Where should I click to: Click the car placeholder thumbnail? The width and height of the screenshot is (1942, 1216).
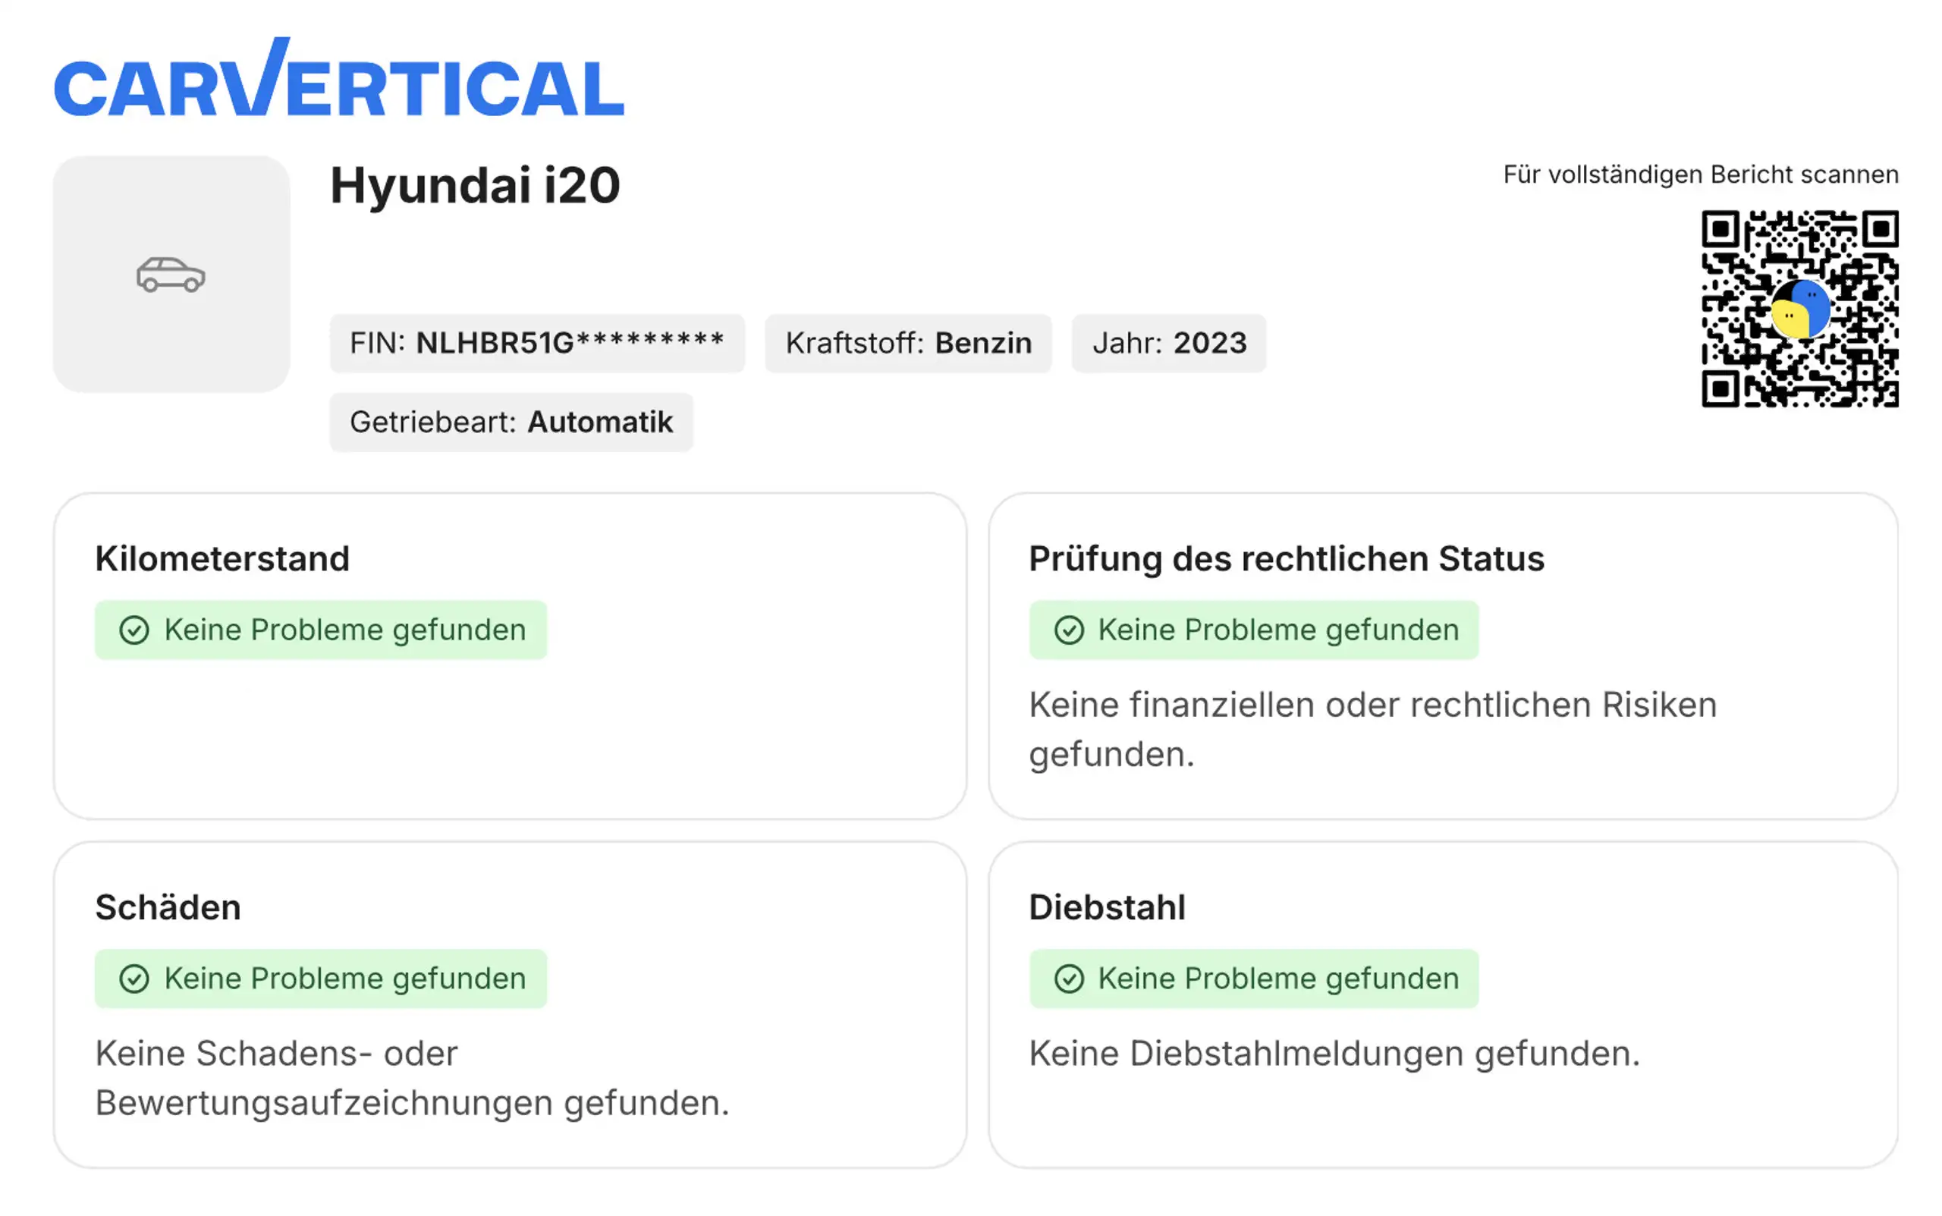(171, 275)
